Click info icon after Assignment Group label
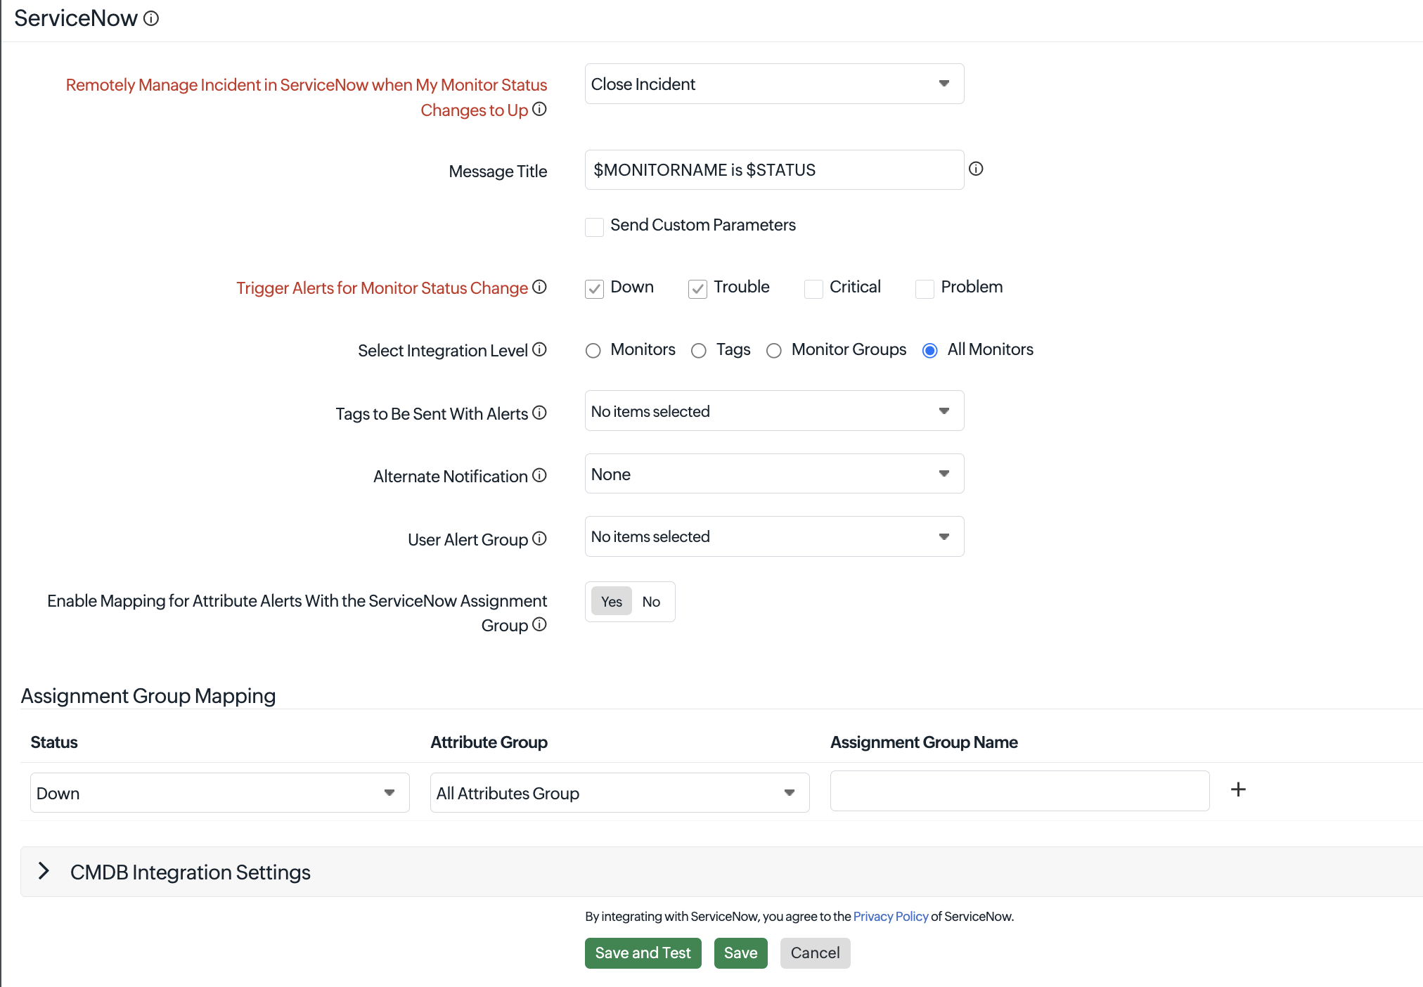Screen dimensions: 1423x987 pos(539,624)
